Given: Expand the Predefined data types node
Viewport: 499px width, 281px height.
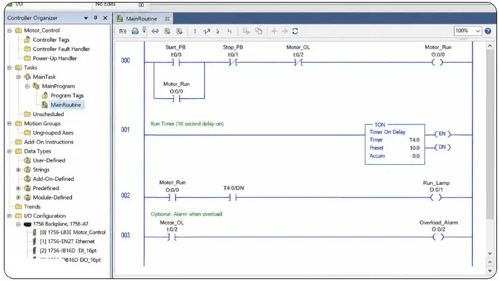Looking at the screenshot, I should pos(19,188).
